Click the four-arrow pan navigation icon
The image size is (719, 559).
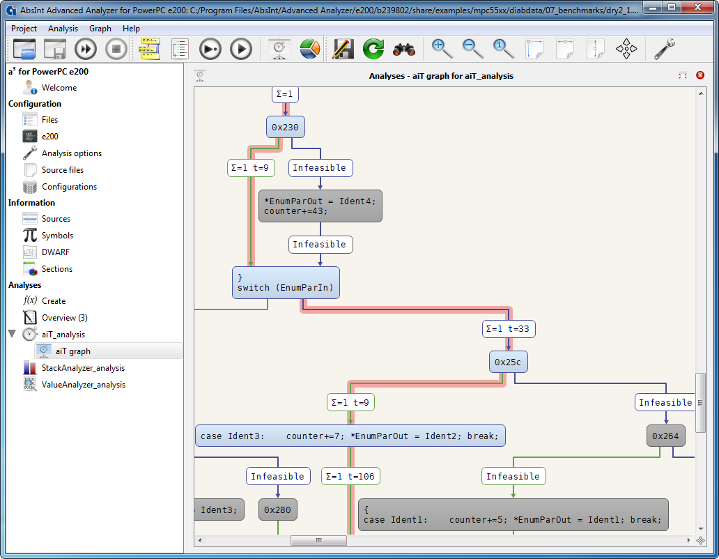tap(626, 49)
